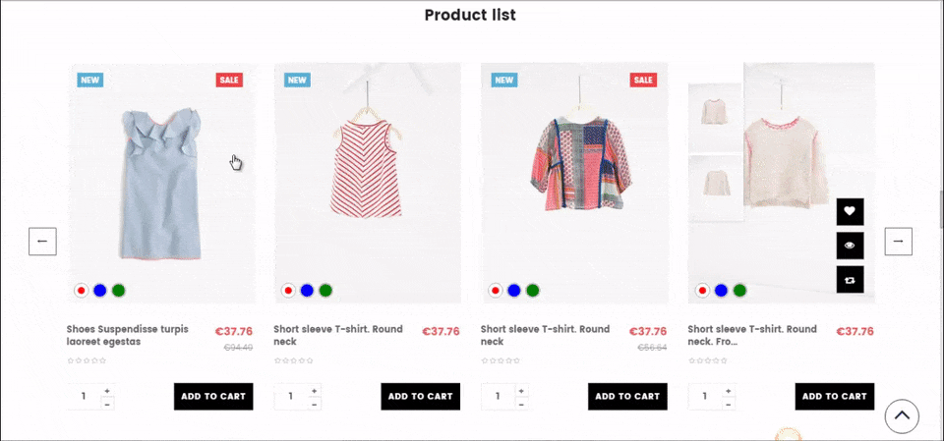This screenshot has width=944, height=441.
Task: Select green swatch on fourth product
Action: tap(739, 291)
